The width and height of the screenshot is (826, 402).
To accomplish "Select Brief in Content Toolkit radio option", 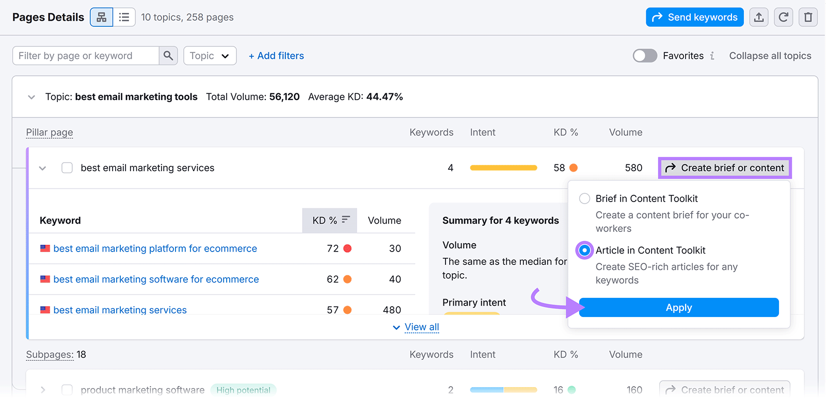I will (584, 199).
